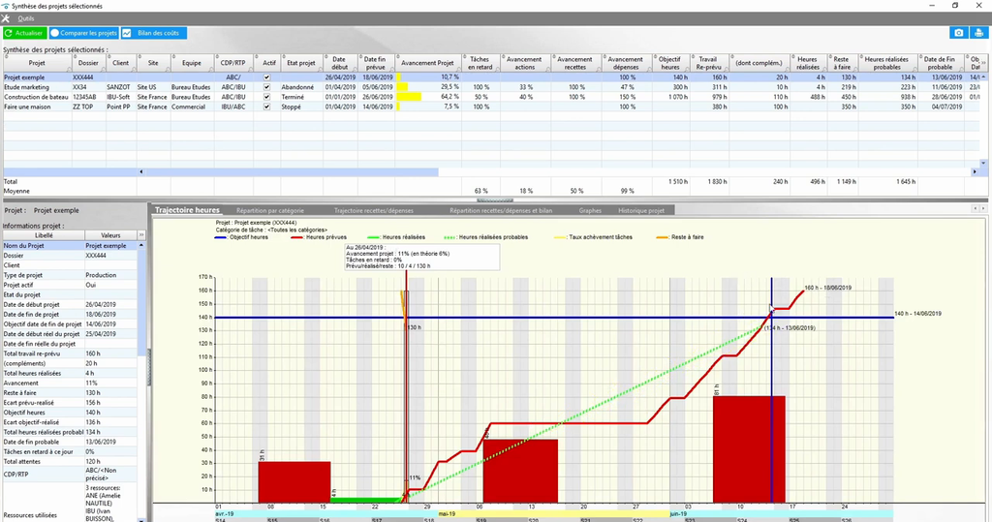The width and height of the screenshot is (992, 522).
Task: Switch to Trajectoire recettes/dépenses tab
Action: click(x=373, y=210)
